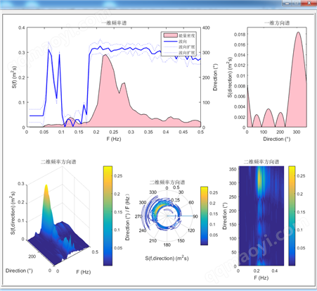This screenshot has height=291, width=317.
Task: Select the first dotted 波向扩展 legend entry
Action: [179, 47]
